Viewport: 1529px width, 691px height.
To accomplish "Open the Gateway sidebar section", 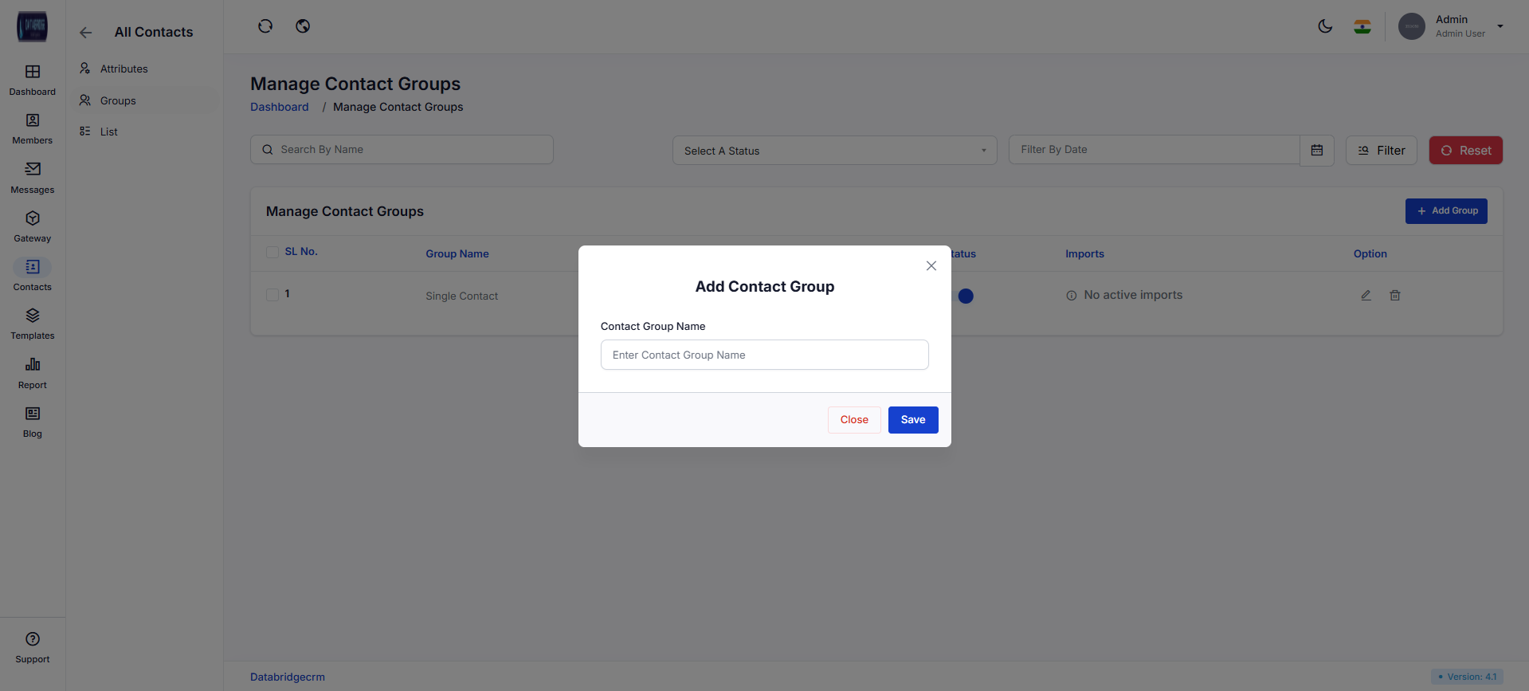I will (x=33, y=226).
